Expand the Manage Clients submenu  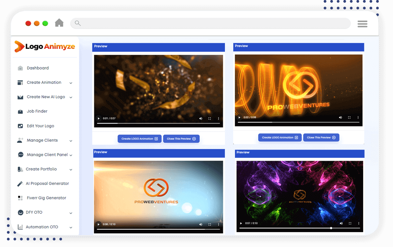pos(71,141)
